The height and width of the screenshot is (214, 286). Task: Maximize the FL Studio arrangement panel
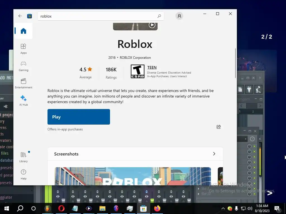[261, 99]
